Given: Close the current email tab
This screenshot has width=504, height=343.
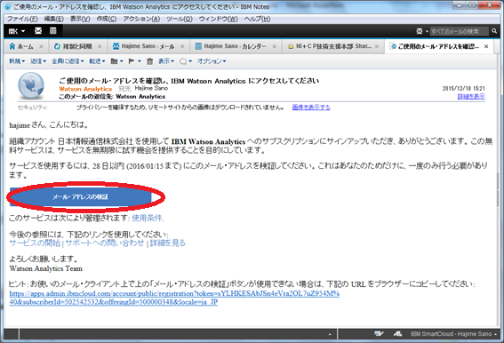Looking at the screenshot, I should [486, 46].
